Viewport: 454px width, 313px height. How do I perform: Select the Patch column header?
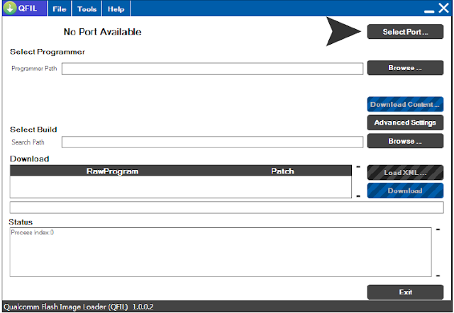(x=282, y=171)
